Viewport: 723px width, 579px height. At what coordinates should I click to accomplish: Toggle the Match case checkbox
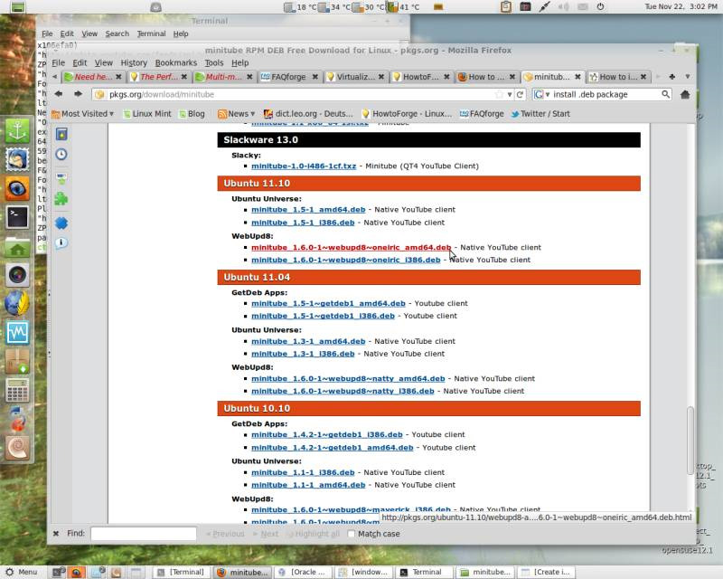[351, 534]
